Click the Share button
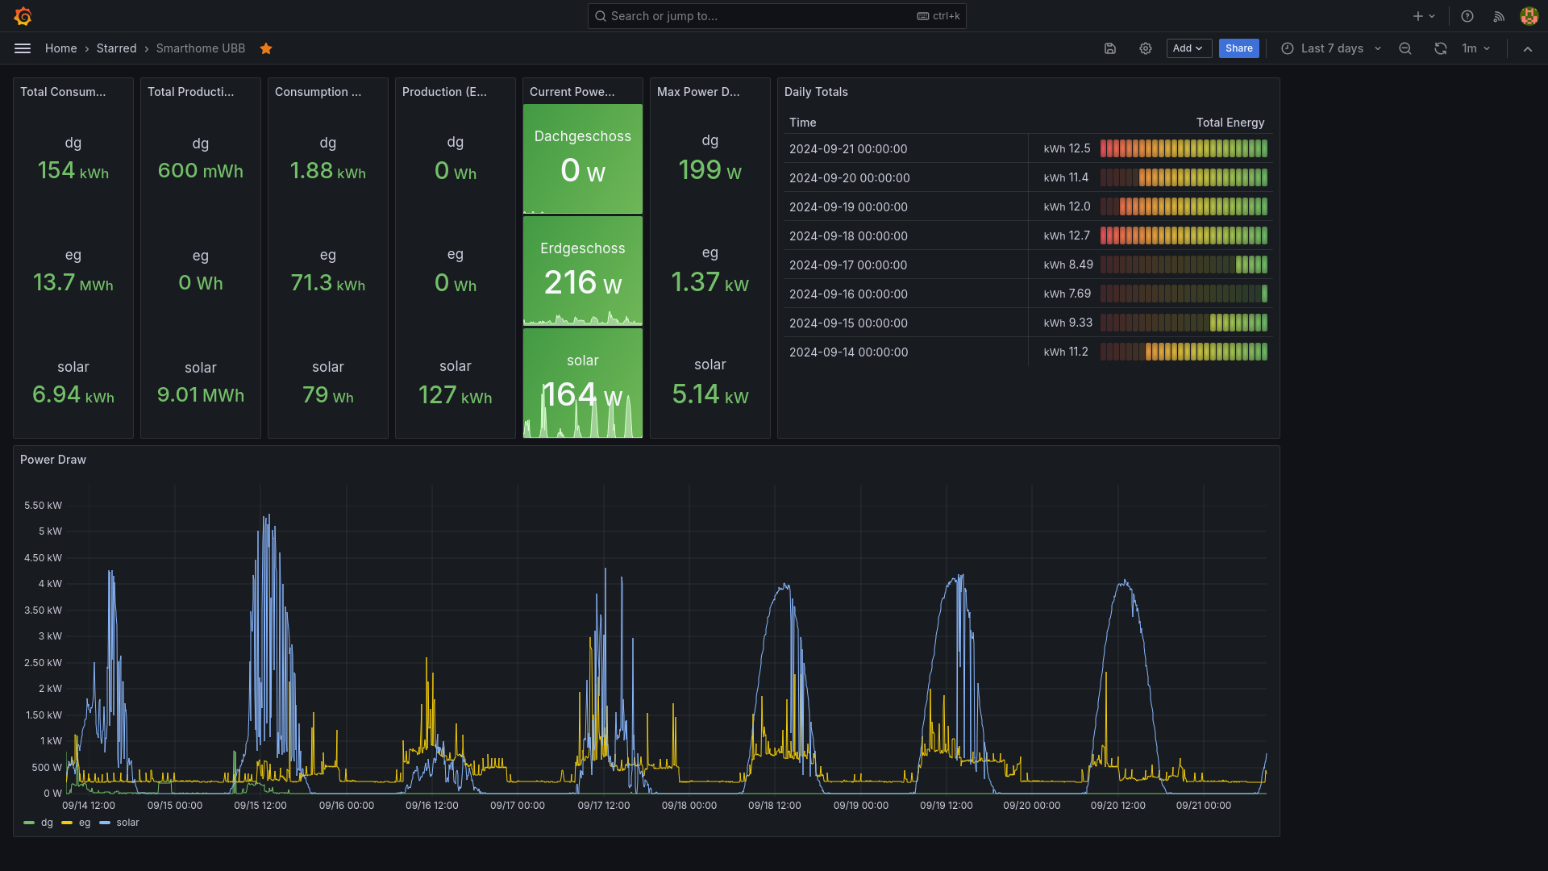This screenshot has height=871, width=1548. pos(1239,48)
